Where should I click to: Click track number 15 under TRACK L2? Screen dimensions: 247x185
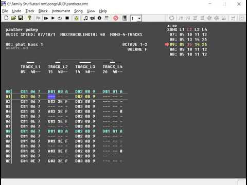pyautogui.click(x=50, y=72)
